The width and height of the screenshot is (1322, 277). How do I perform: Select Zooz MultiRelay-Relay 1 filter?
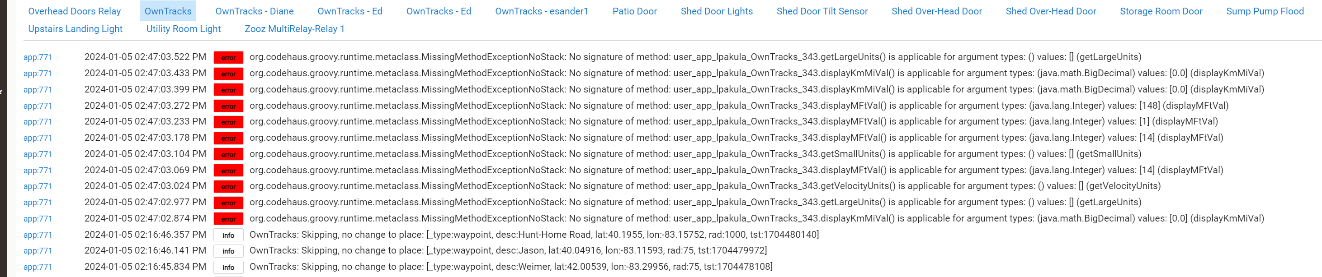coord(295,29)
